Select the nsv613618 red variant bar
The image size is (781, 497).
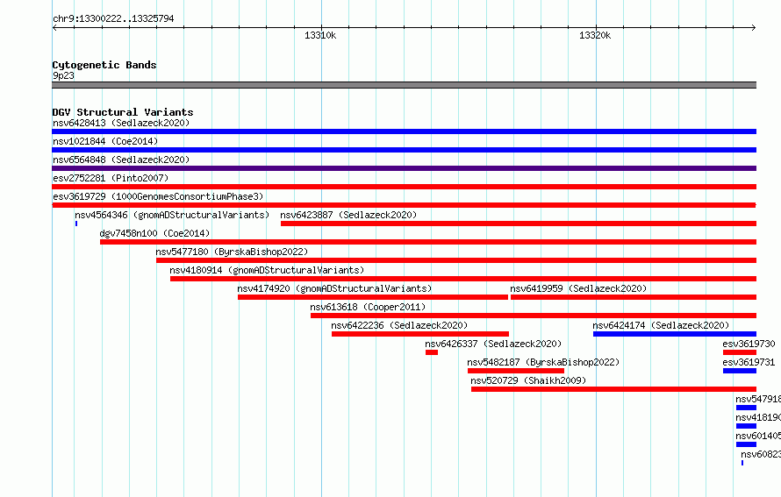534,316
